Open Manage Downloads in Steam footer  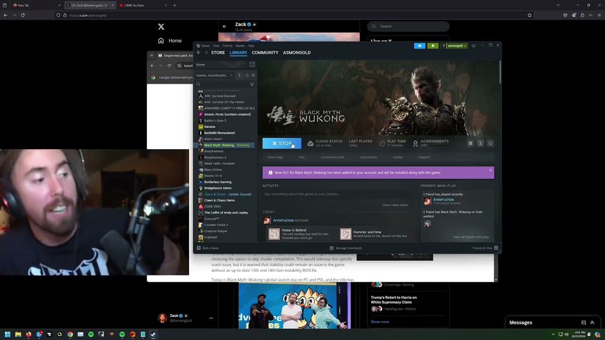pyautogui.click(x=346, y=248)
